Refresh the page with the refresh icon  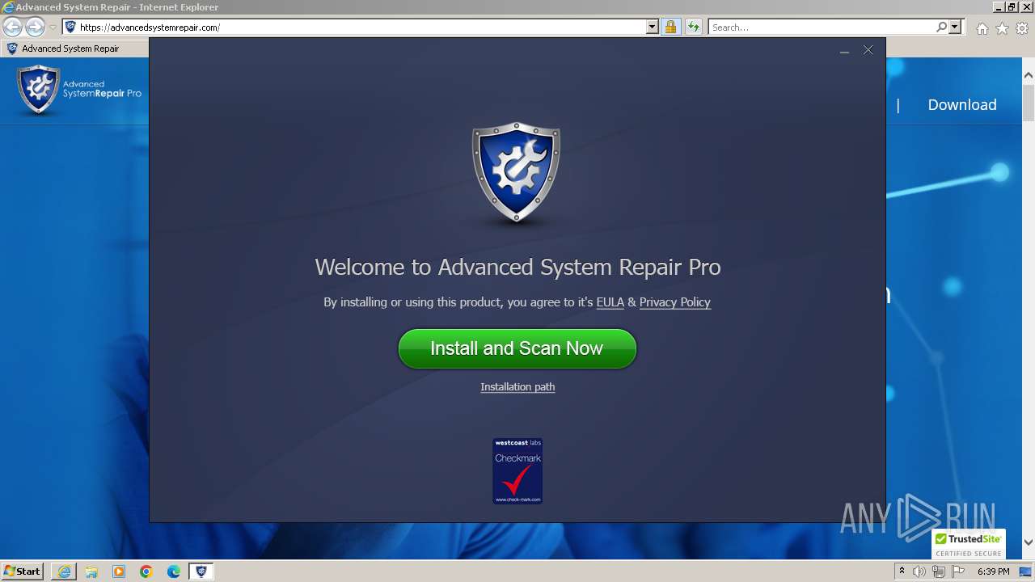point(693,27)
